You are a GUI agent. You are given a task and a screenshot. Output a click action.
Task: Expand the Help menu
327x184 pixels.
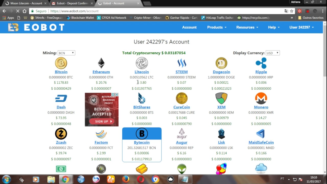pos(274,27)
